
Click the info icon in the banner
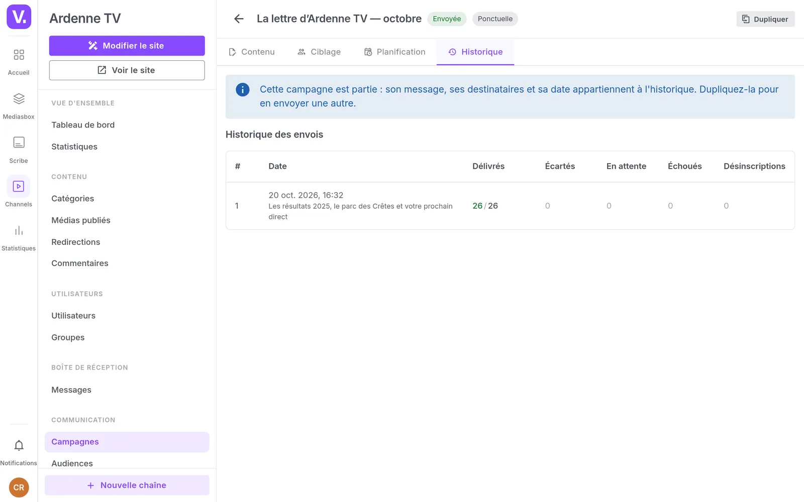tap(243, 89)
